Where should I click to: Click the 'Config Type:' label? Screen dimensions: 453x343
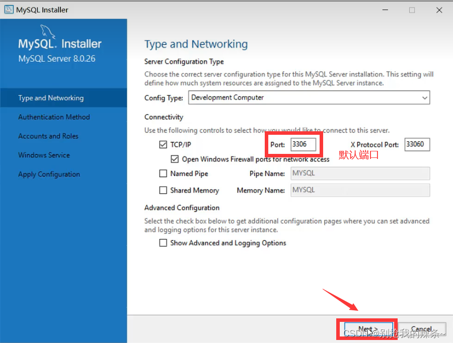pos(164,98)
